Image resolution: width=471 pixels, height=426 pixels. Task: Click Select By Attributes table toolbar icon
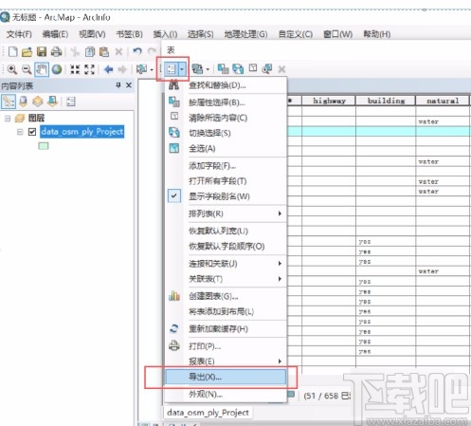click(x=223, y=68)
